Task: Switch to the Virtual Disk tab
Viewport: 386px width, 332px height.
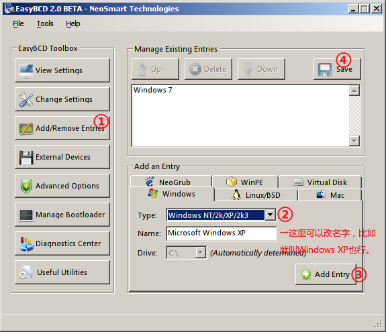Action: click(320, 182)
